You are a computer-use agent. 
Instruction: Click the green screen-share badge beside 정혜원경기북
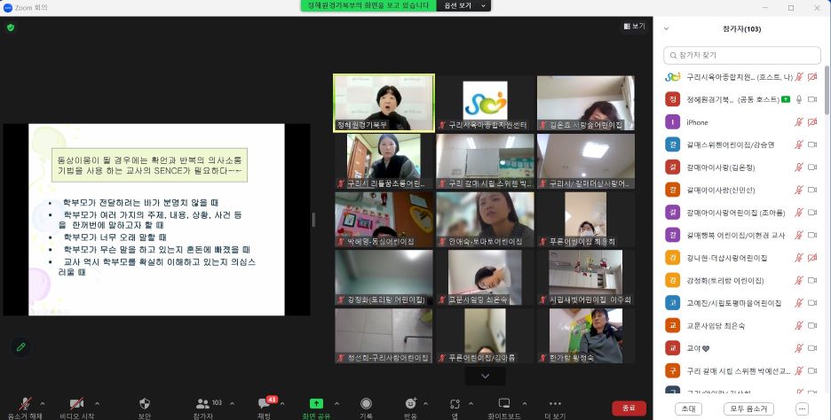tap(786, 99)
